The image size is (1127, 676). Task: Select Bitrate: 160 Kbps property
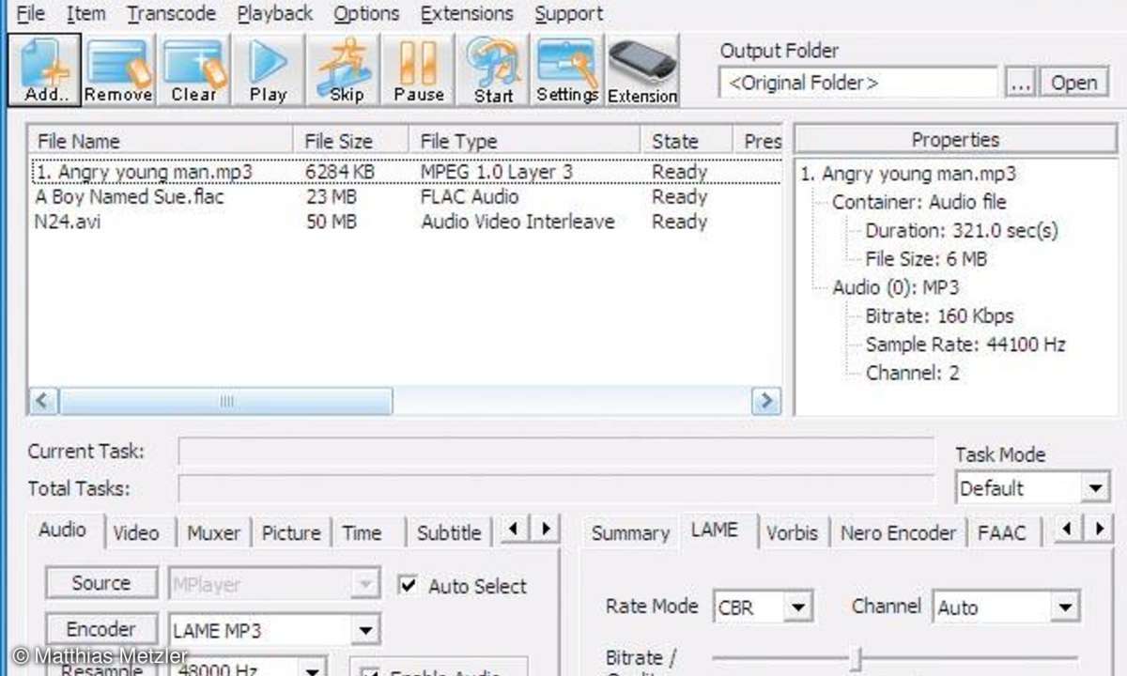939,315
